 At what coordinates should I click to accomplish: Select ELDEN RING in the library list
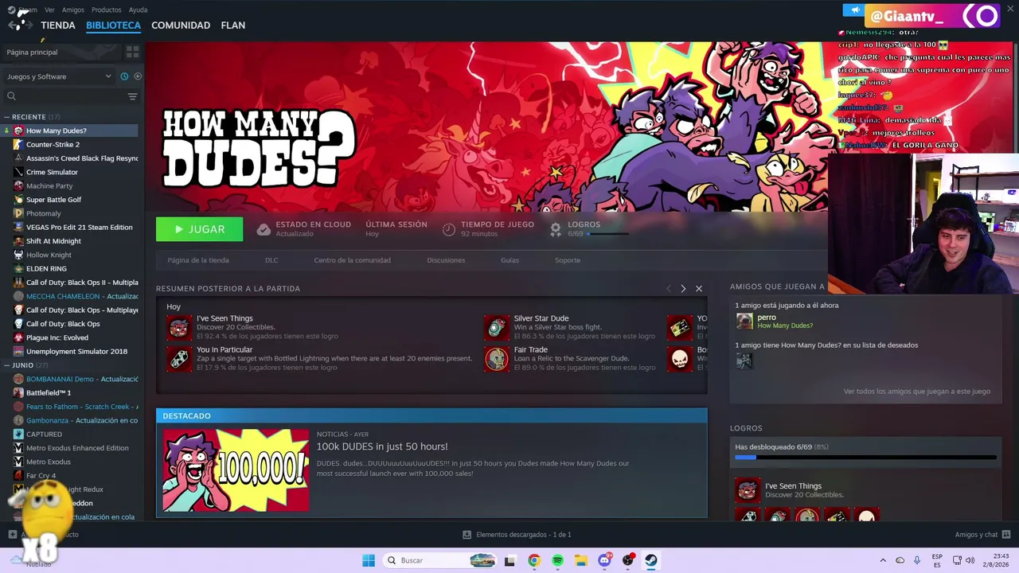(x=46, y=269)
